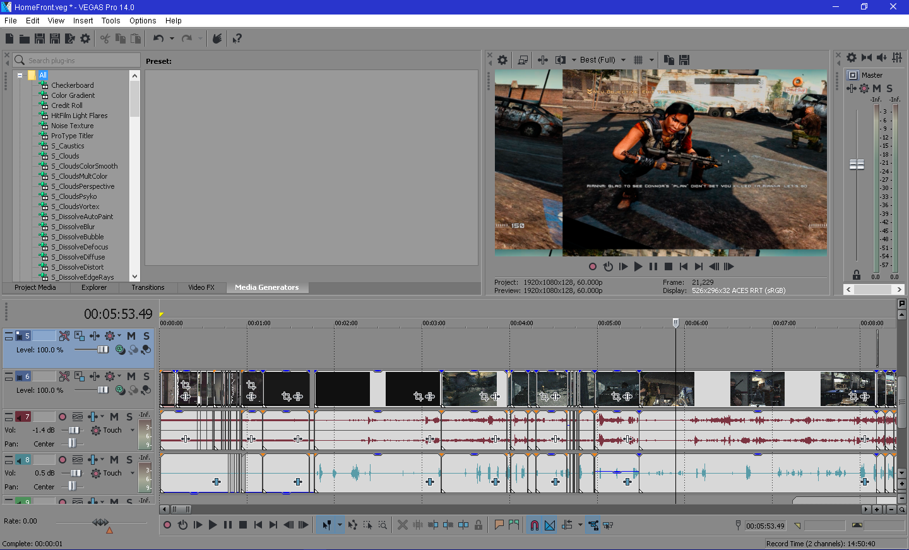The width and height of the screenshot is (909, 550).
Task: Solo audio track 7
Action: coord(129,417)
